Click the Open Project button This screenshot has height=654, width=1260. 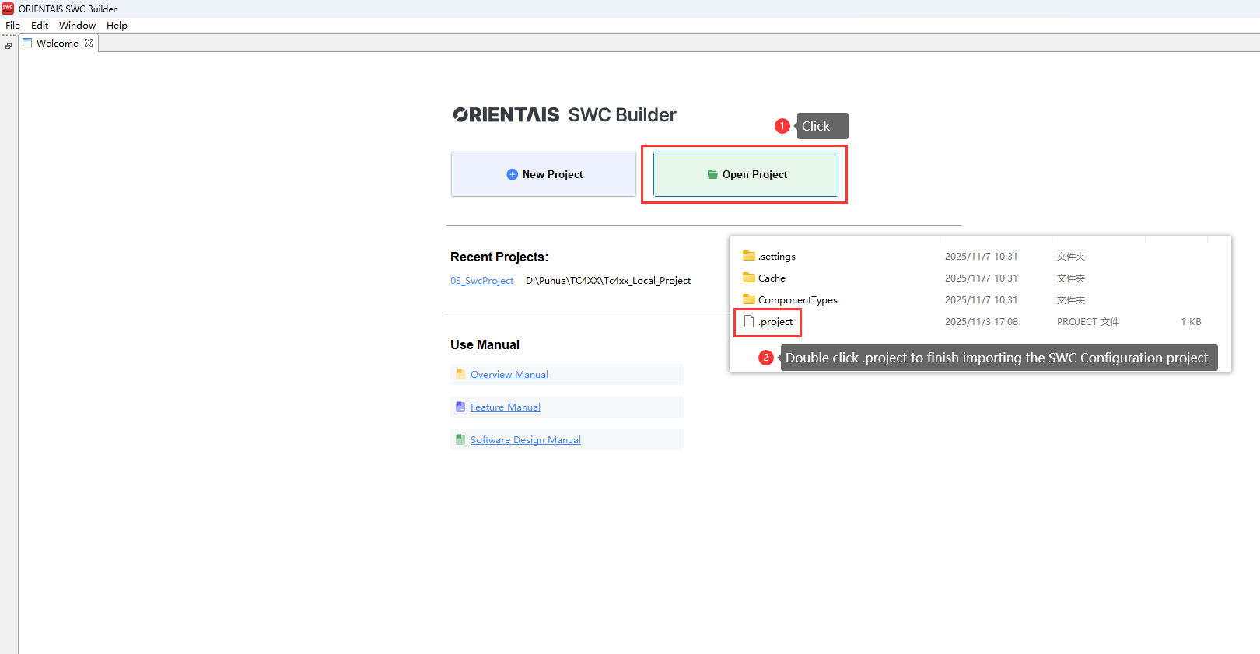click(x=746, y=174)
